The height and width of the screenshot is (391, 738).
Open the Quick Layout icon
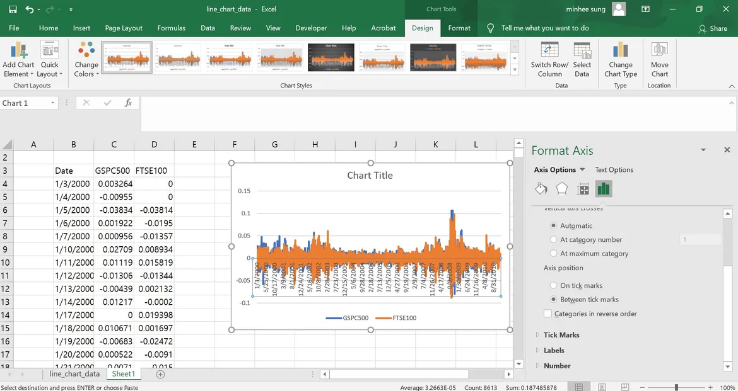click(x=49, y=50)
